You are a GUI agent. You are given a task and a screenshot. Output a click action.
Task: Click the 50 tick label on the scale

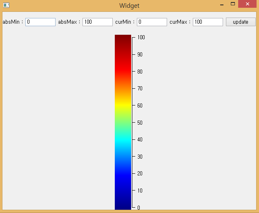click(x=140, y=123)
